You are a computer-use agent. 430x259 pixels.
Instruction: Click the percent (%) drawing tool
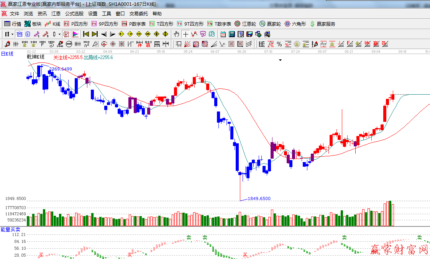(279, 44)
